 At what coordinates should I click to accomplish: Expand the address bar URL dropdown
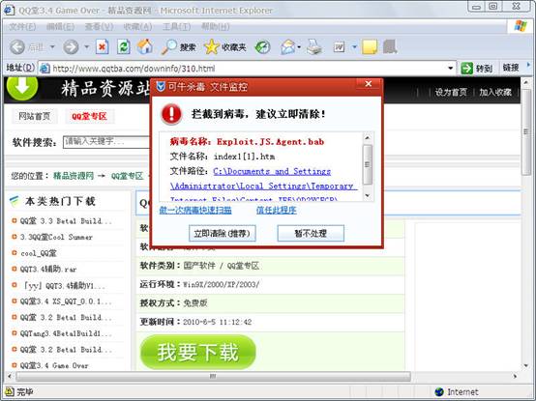click(451, 69)
